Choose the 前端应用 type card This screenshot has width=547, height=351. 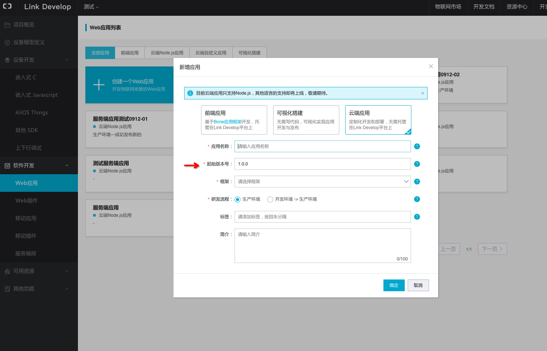tap(234, 120)
